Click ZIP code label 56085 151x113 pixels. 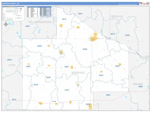pos(141,87)
